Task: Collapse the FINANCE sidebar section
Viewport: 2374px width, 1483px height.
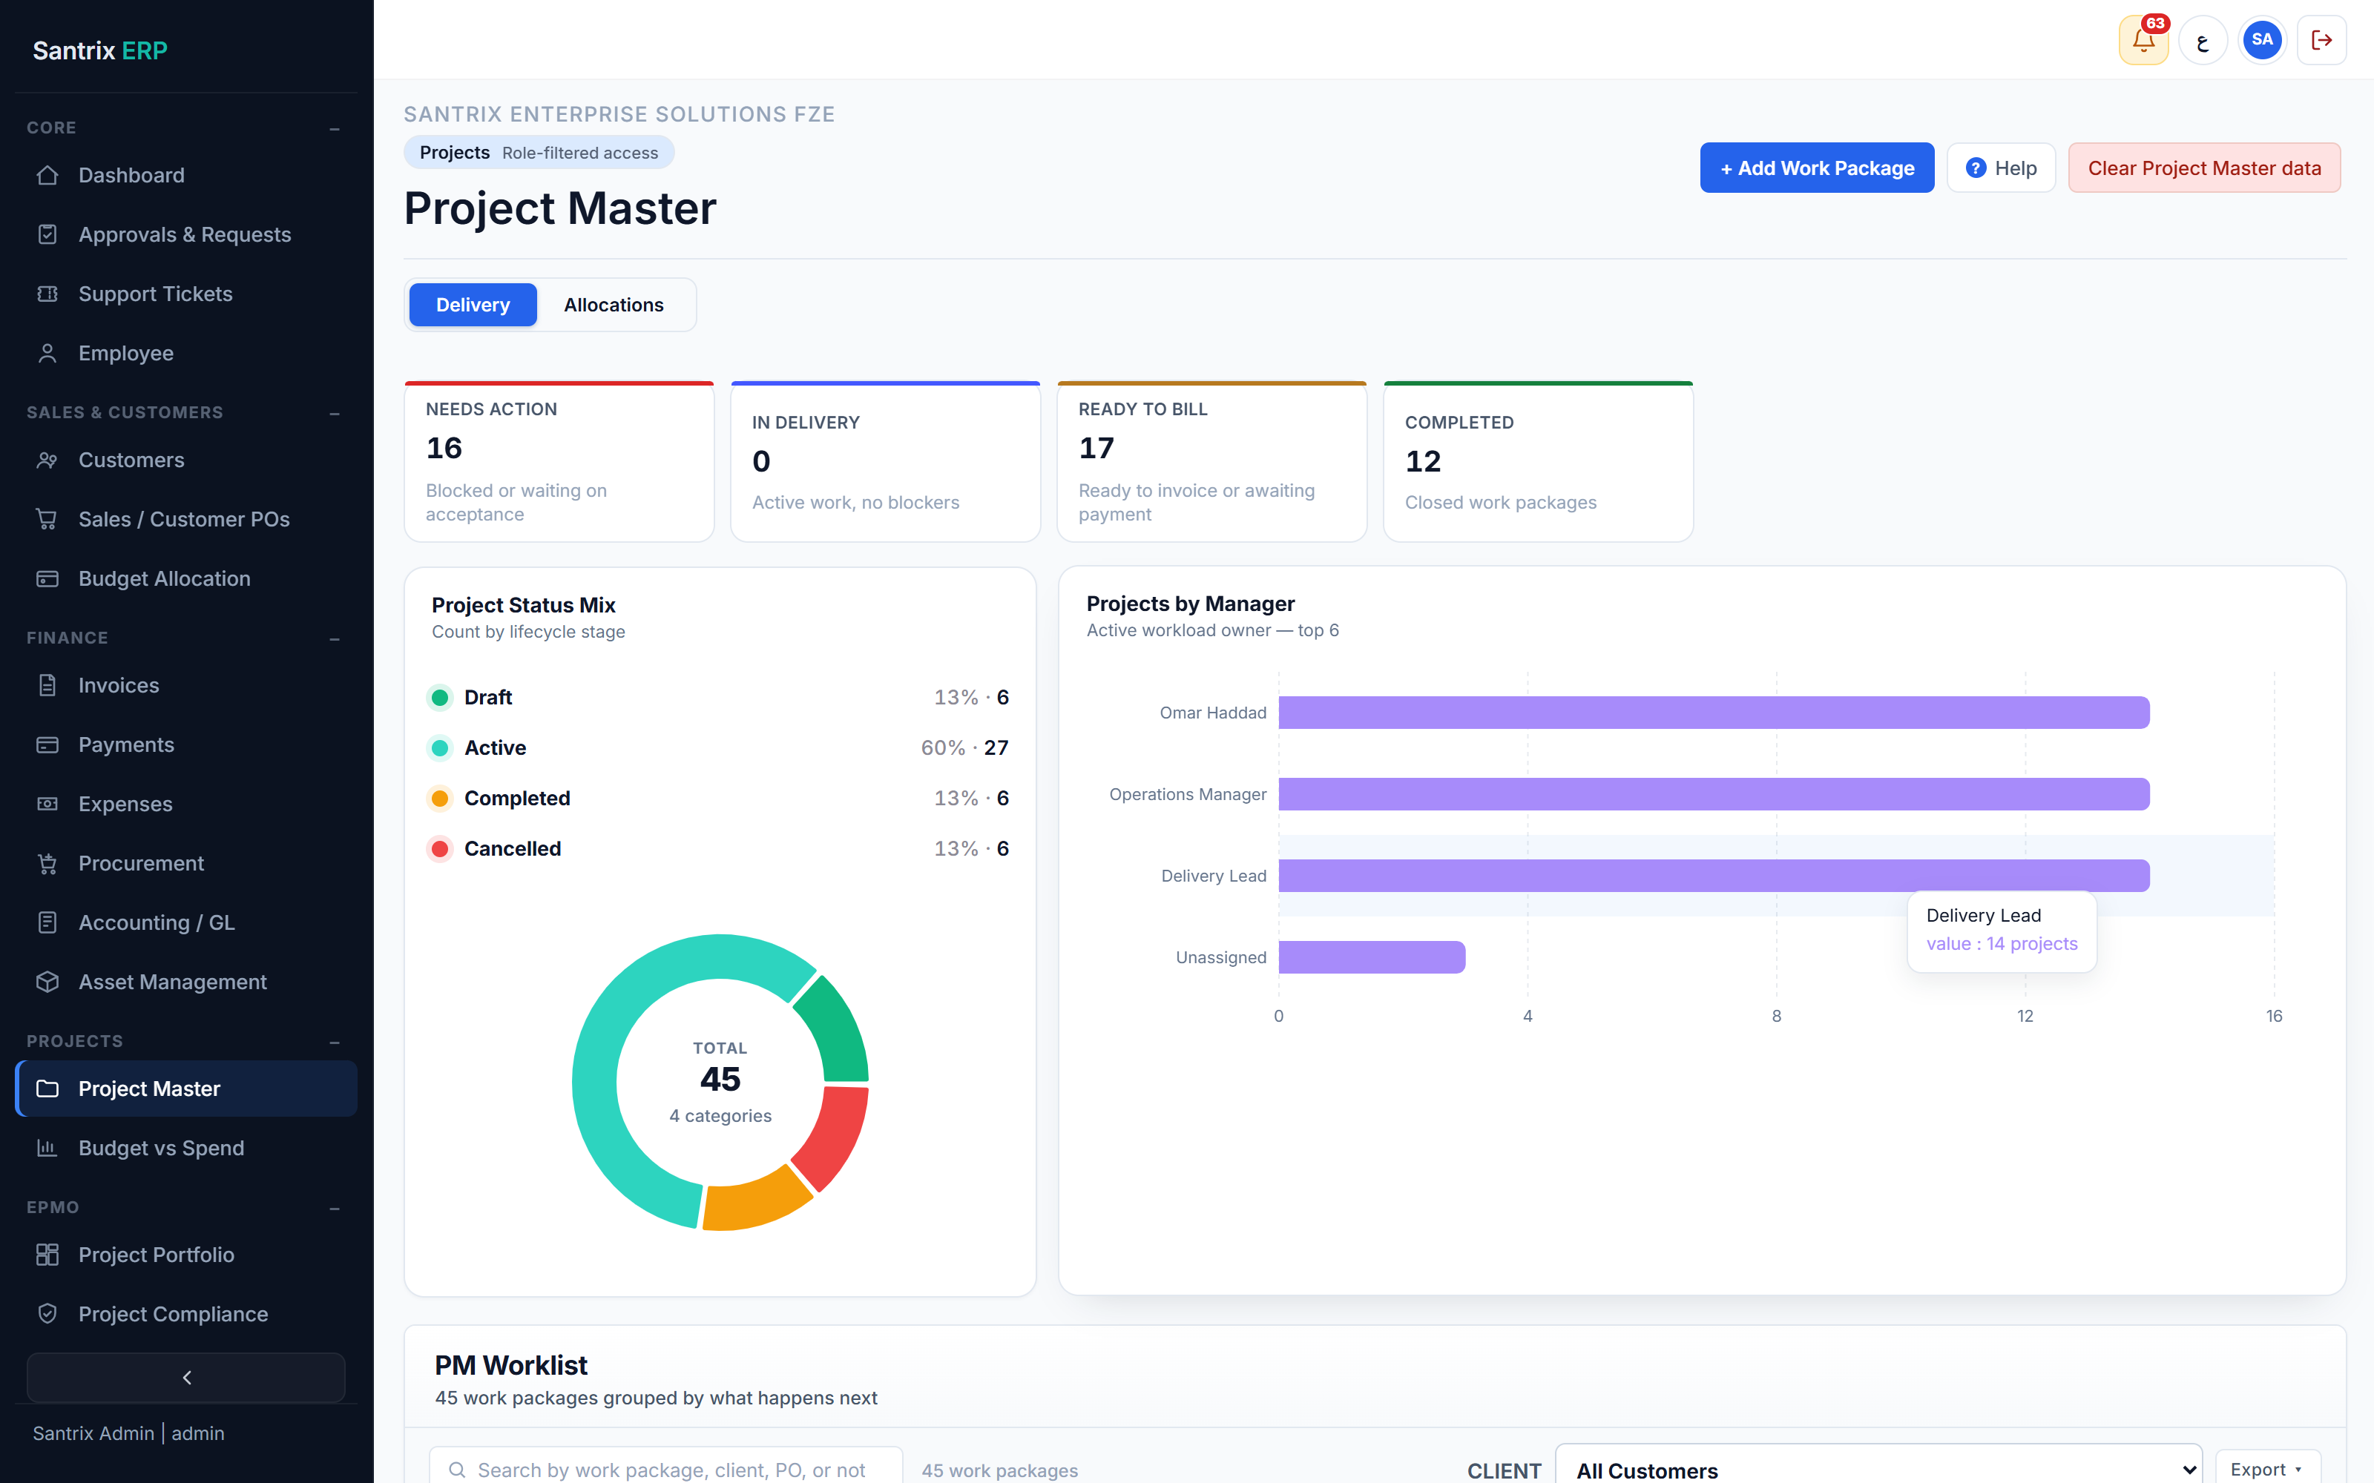Action: pyautogui.click(x=335, y=638)
